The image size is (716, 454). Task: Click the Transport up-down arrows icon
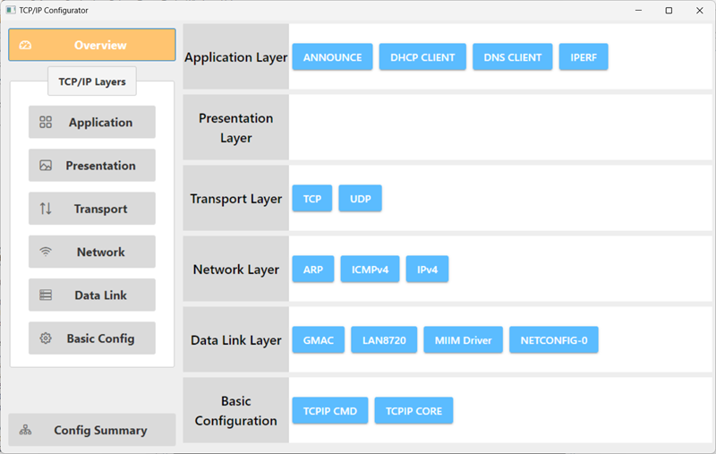click(46, 209)
